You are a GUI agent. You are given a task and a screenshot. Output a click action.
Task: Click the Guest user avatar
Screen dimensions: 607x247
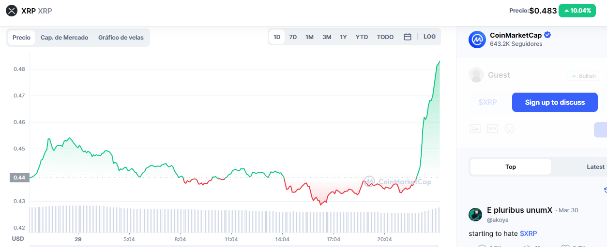pyautogui.click(x=476, y=75)
